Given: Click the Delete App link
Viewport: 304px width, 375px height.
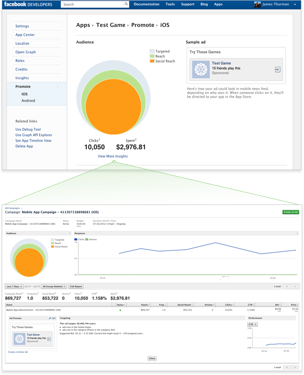Looking at the screenshot, I should coord(24,146).
